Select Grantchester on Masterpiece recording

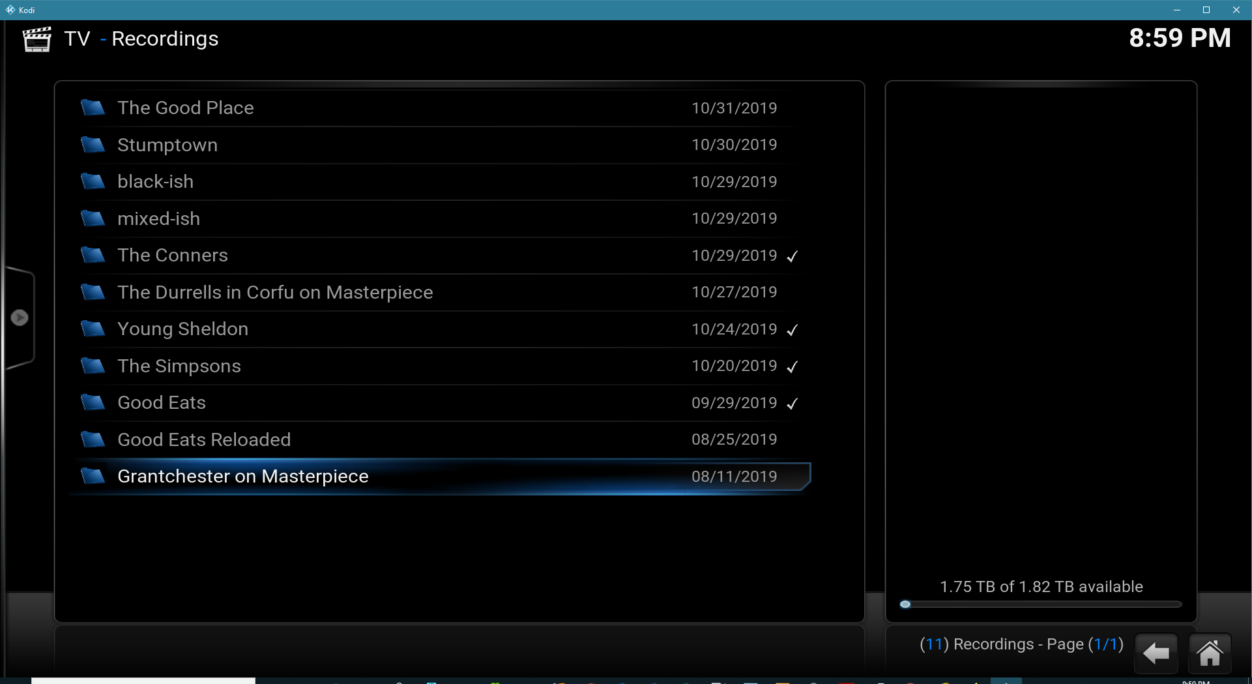tap(242, 477)
